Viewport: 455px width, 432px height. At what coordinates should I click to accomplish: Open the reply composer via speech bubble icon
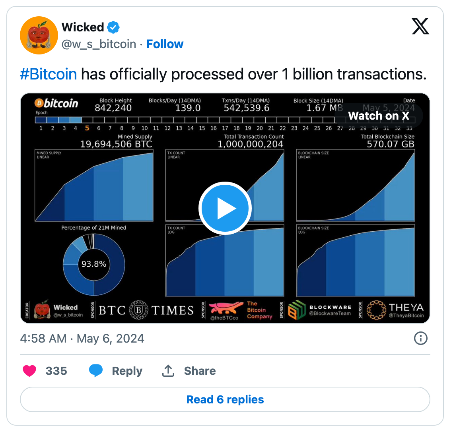96,370
